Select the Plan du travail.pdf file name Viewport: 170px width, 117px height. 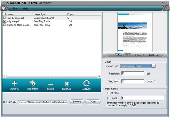15,18
